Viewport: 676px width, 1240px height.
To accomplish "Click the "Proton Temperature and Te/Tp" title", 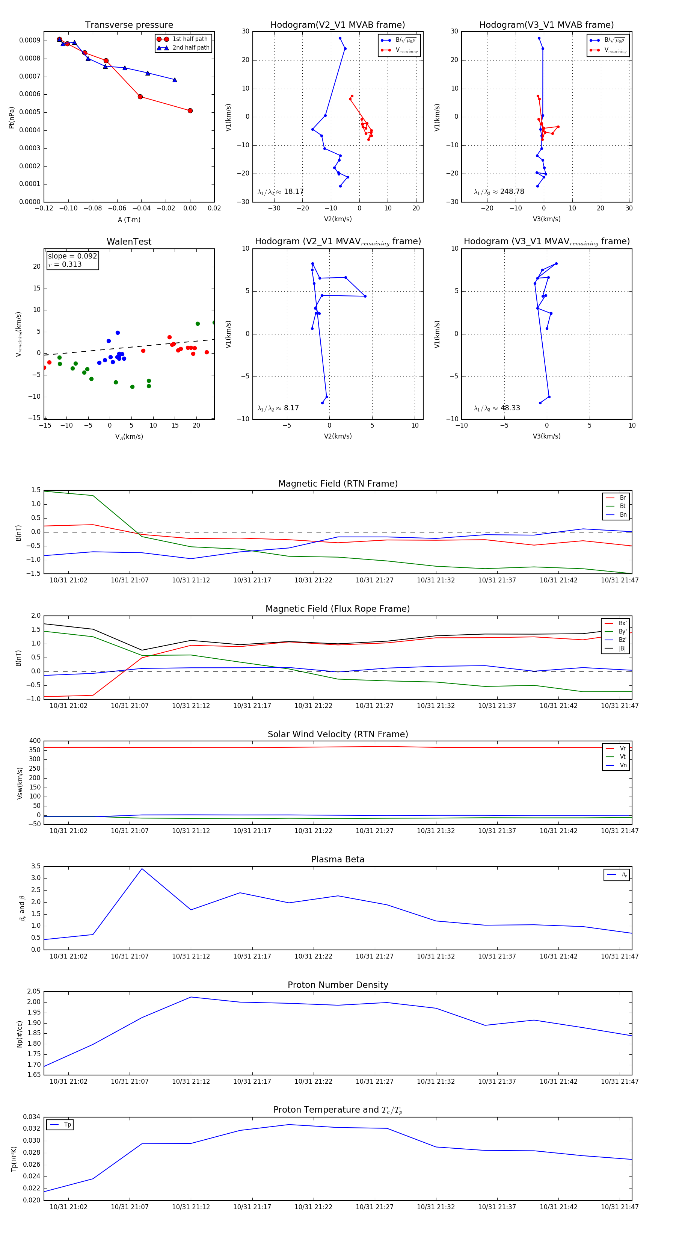I will (x=338, y=1110).
